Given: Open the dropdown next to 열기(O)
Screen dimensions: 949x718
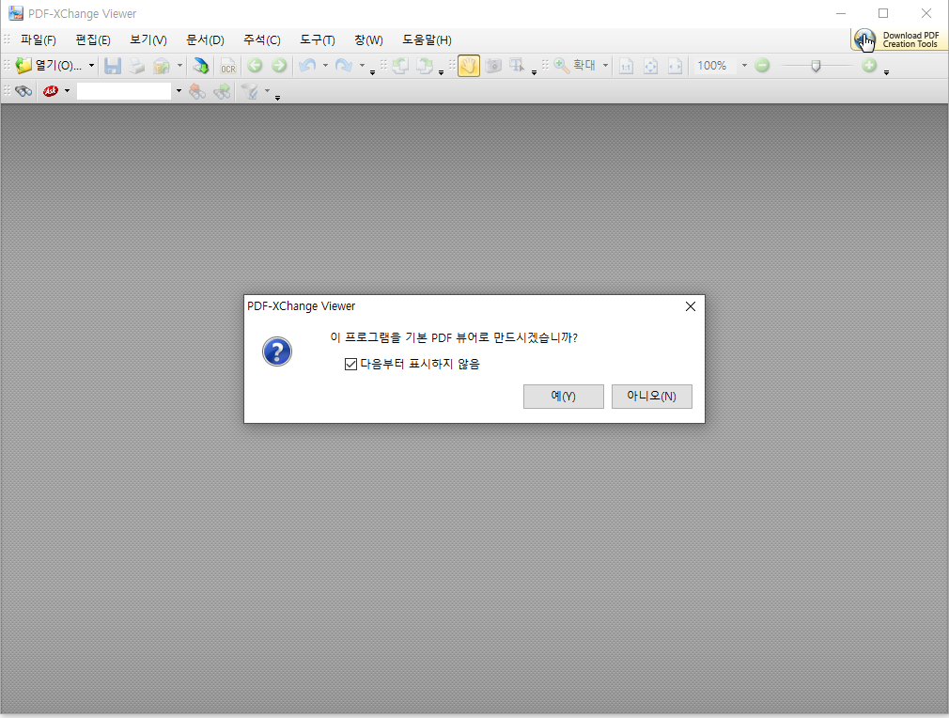Looking at the screenshot, I should click(91, 66).
